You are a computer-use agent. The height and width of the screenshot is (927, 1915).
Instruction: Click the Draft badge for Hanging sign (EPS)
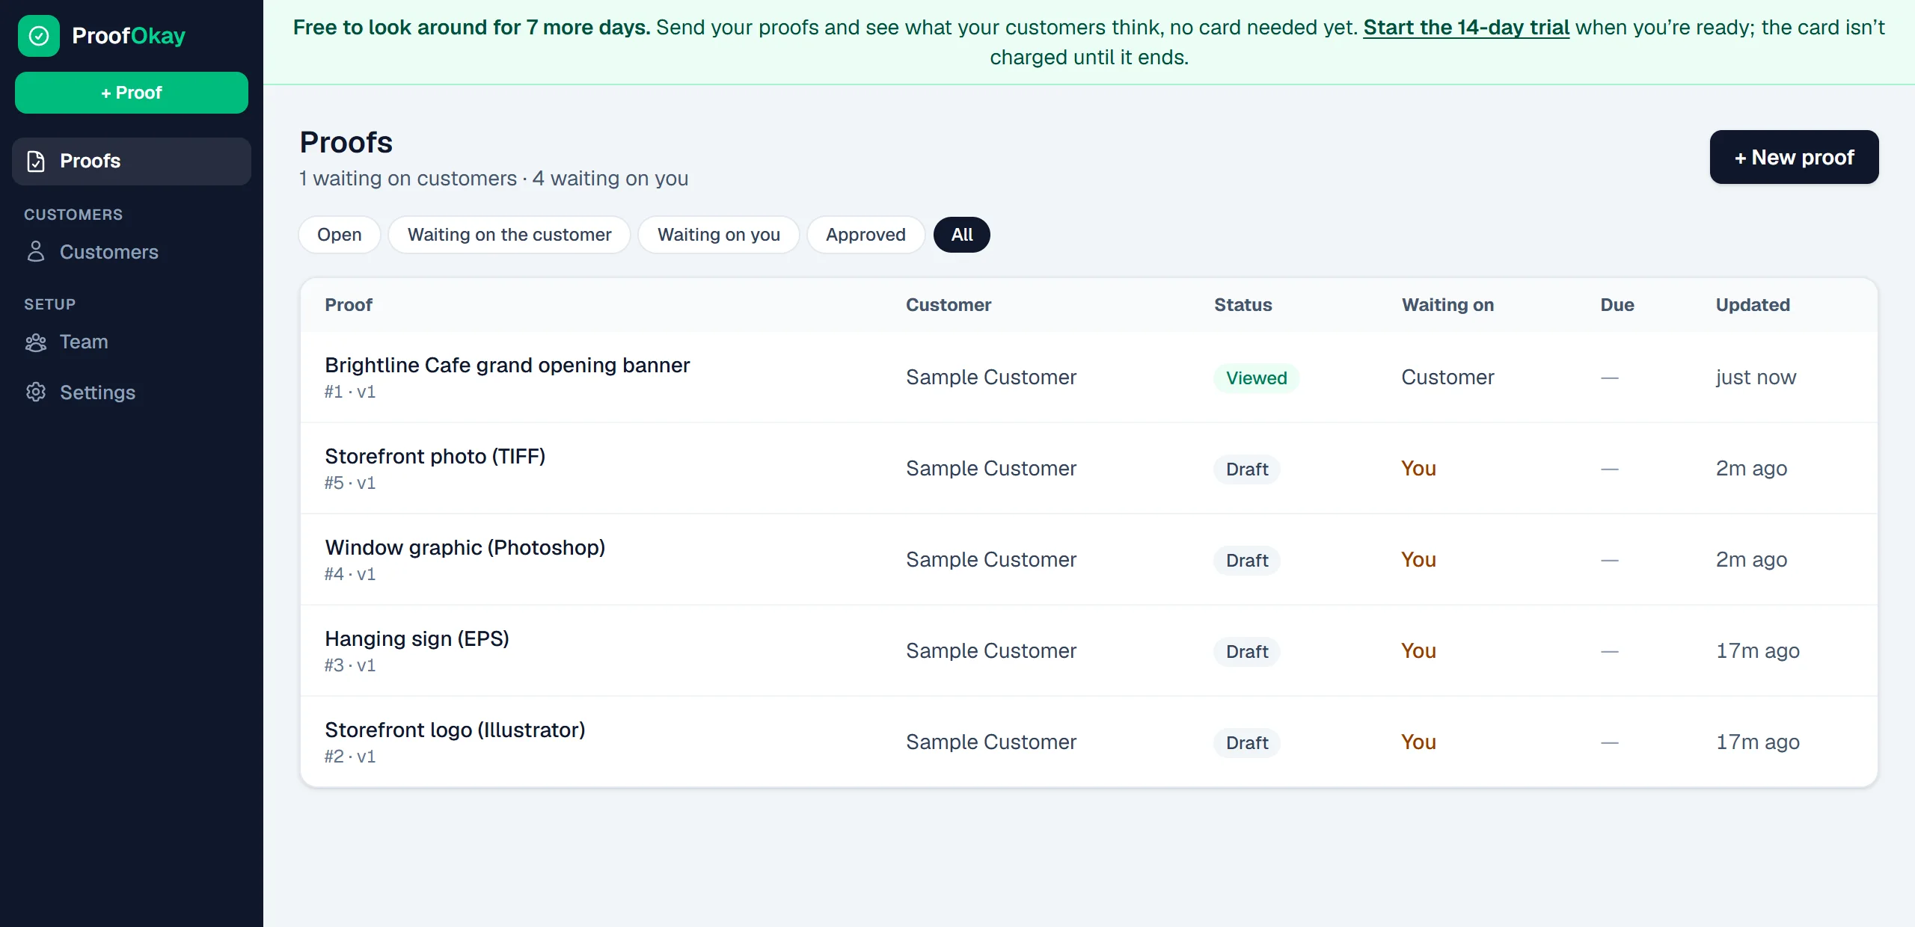1247,652
